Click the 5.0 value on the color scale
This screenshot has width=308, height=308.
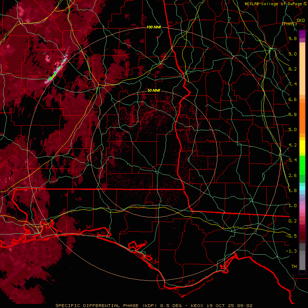pos(293,130)
